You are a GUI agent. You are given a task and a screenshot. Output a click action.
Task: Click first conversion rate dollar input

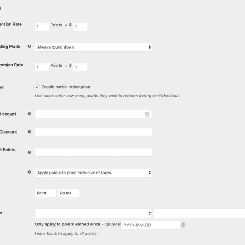point(80,27)
